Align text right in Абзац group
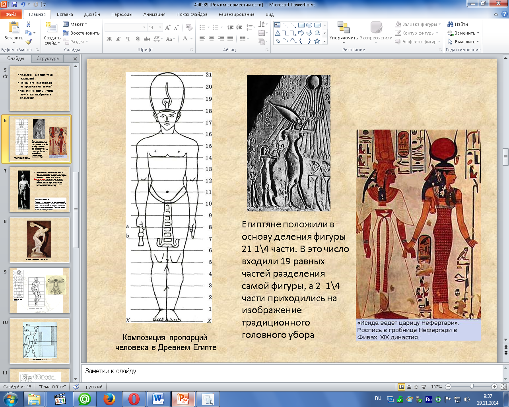The image size is (509, 407). coord(221,39)
